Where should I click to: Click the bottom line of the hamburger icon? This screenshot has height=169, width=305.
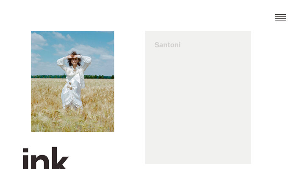[280, 20]
